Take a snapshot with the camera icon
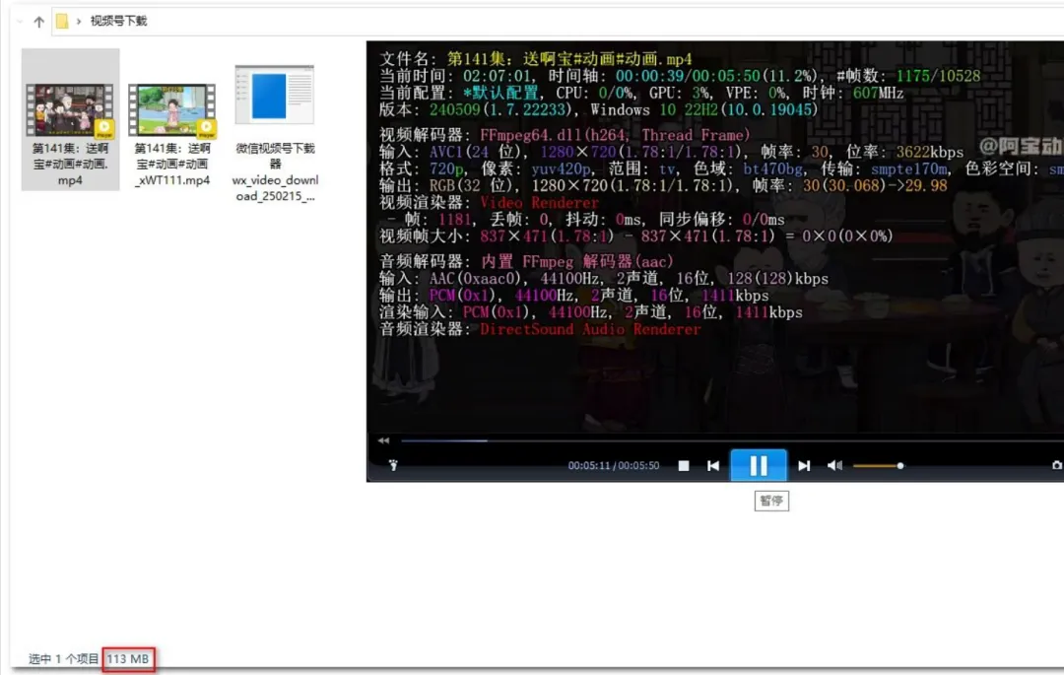 [1056, 465]
